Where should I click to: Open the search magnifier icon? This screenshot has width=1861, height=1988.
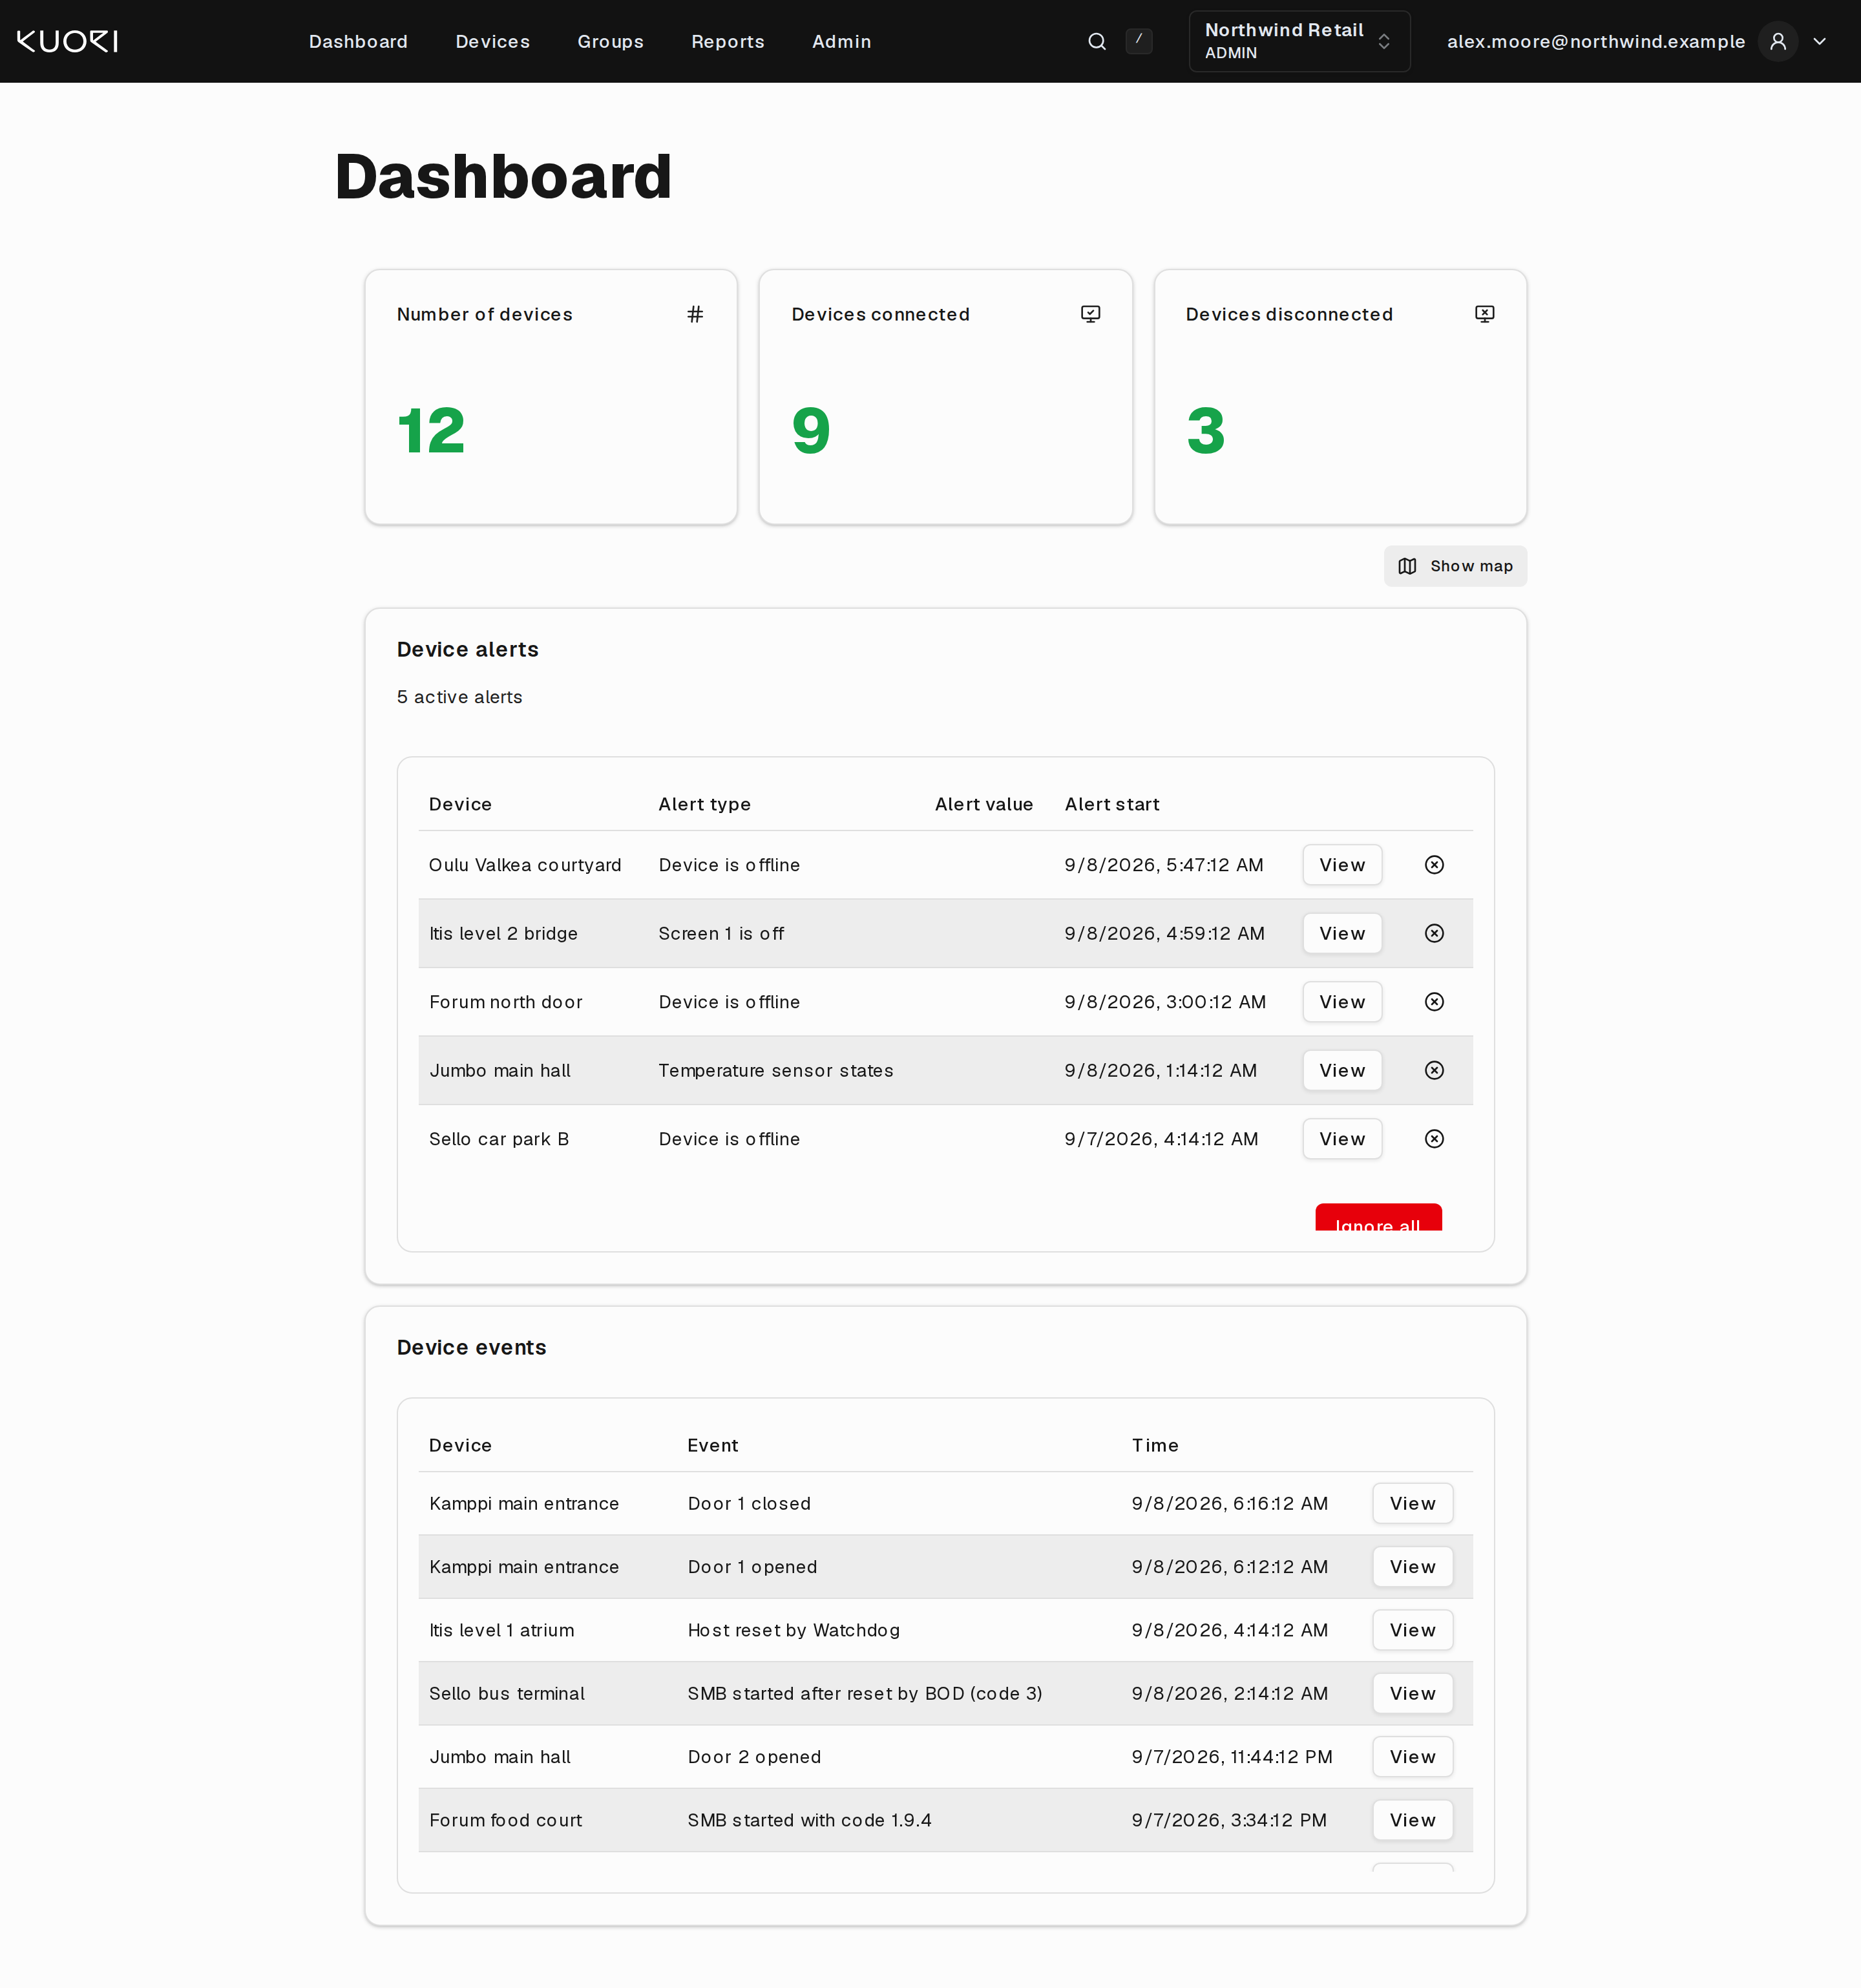tap(1097, 41)
